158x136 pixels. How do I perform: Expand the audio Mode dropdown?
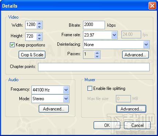(66, 99)
